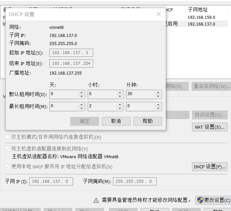Select 仅主机模式 radio option

[x=7, y=137]
